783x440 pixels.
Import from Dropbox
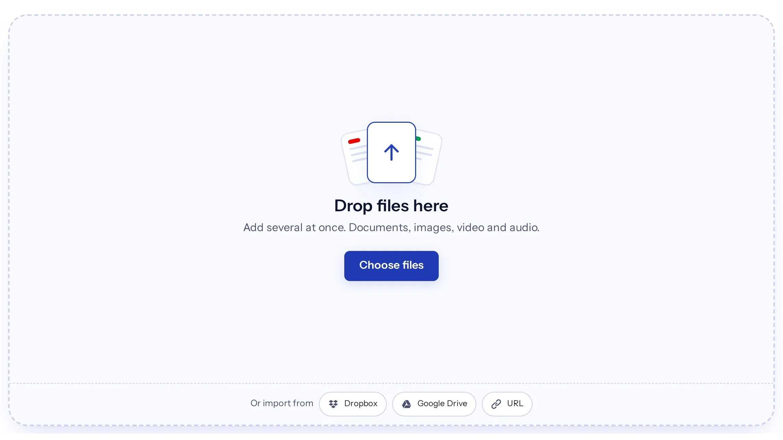pos(352,404)
